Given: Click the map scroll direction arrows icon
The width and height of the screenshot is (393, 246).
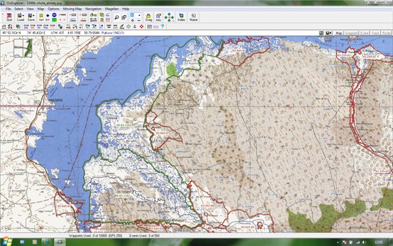Looking at the screenshot, I should (x=169, y=17).
